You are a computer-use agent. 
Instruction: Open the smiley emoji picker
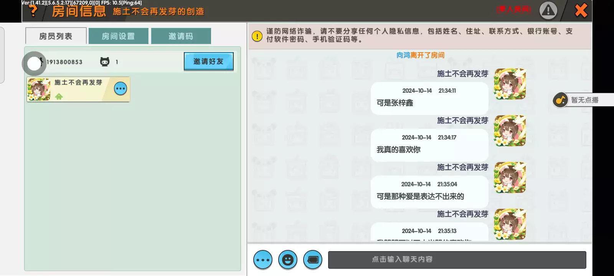(288, 260)
